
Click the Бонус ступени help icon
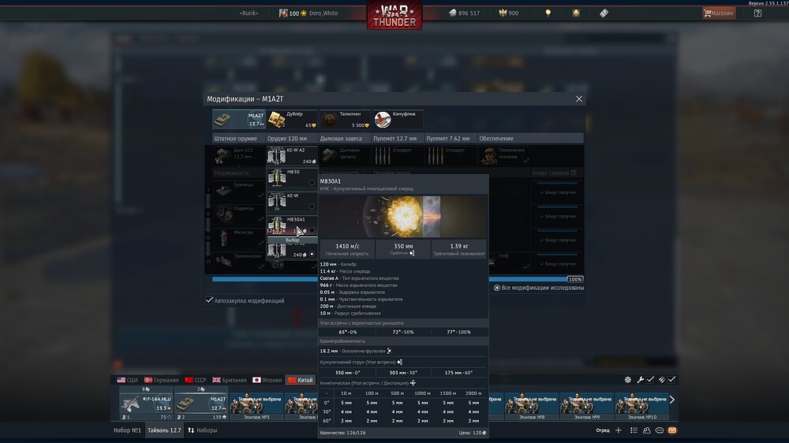point(574,173)
